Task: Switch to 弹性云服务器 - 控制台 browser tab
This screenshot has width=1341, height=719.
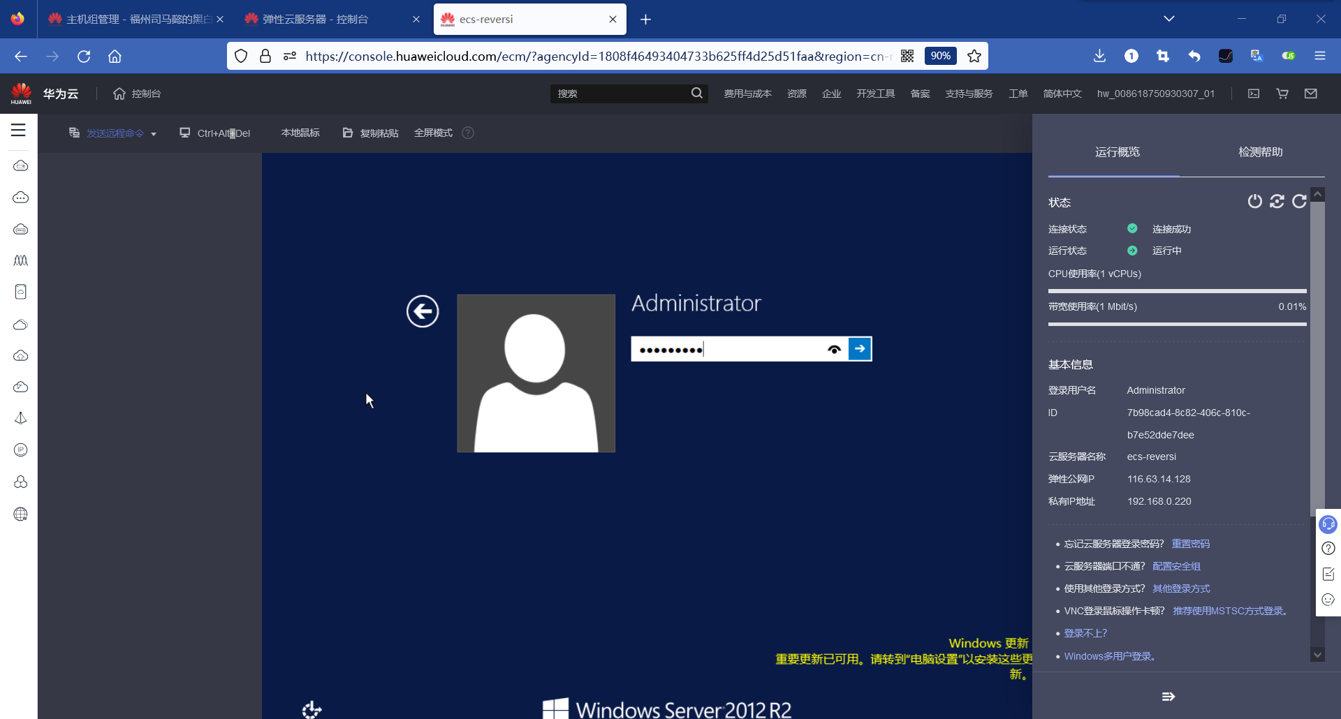Action: pyautogui.click(x=332, y=19)
